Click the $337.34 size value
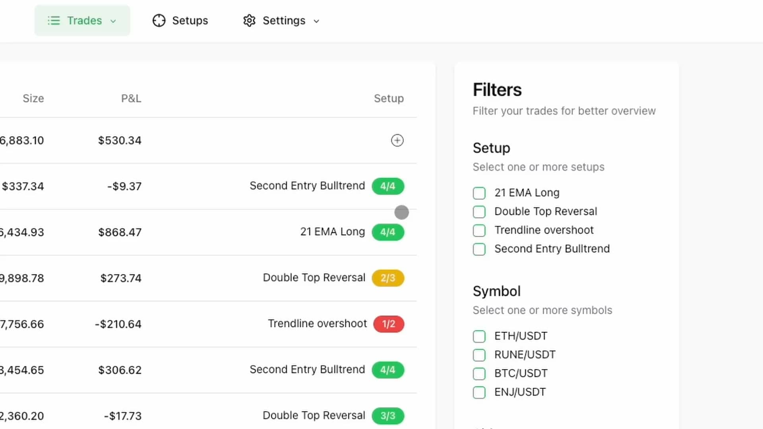The width and height of the screenshot is (763, 429). tap(23, 186)
